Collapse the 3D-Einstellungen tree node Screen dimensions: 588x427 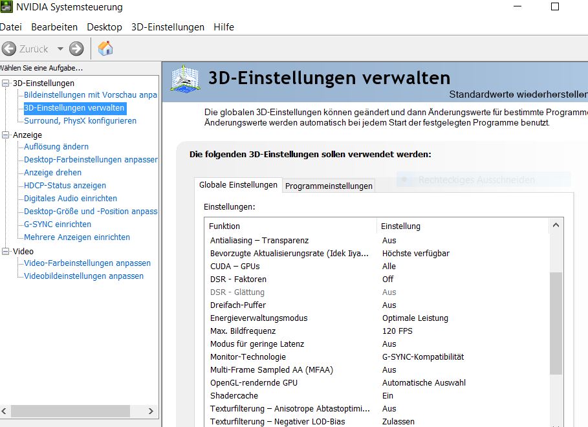(x=6, y=83)
